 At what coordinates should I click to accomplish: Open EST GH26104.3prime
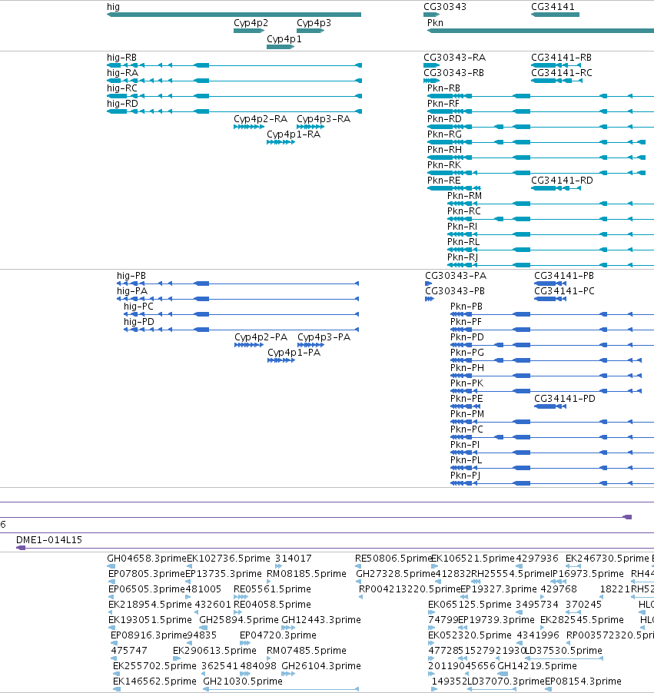tap(321, 666)
